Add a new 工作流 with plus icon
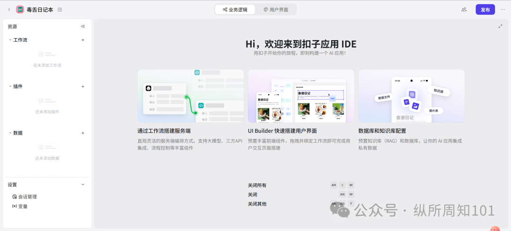The width and height of the screenshot is (511, 231). (83, 40)
